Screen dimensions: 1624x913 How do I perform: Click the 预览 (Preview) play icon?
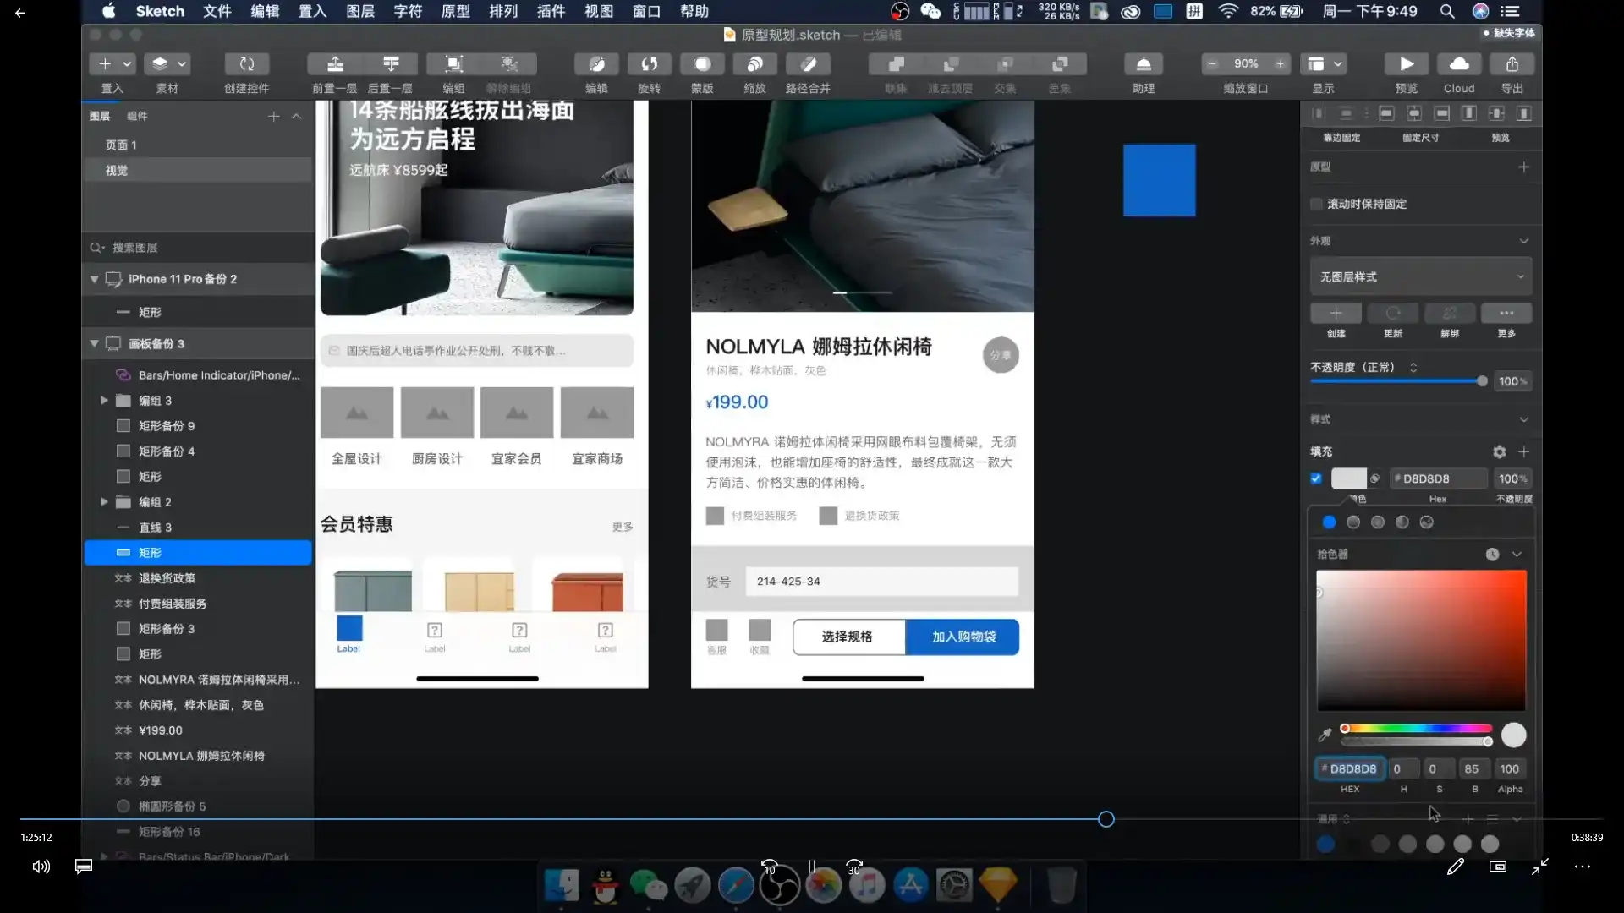1405,63
